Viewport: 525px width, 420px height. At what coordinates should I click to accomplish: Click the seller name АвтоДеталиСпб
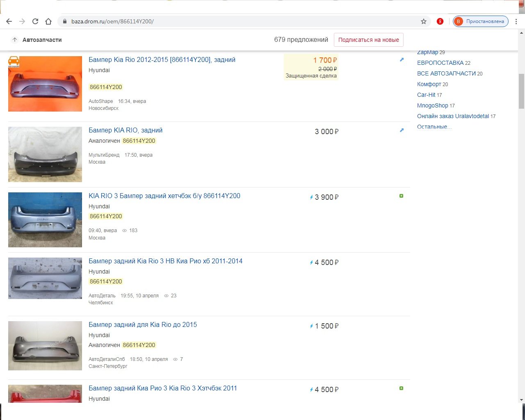[x=107, y=359]
